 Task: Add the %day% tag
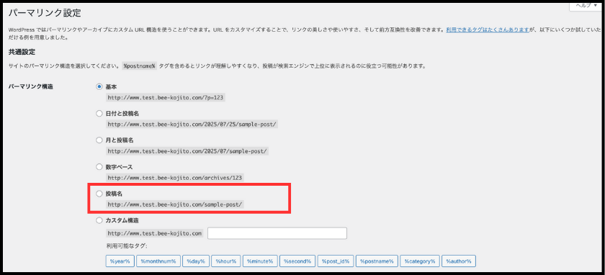(196, 261)
